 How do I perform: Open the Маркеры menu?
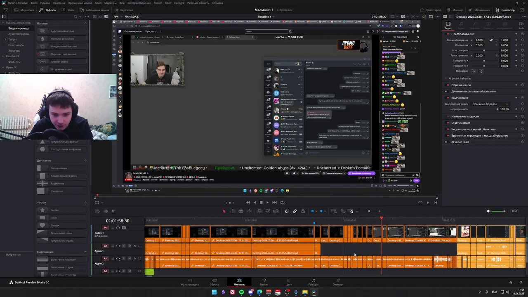pyautogui.click(x=110, y=3)
